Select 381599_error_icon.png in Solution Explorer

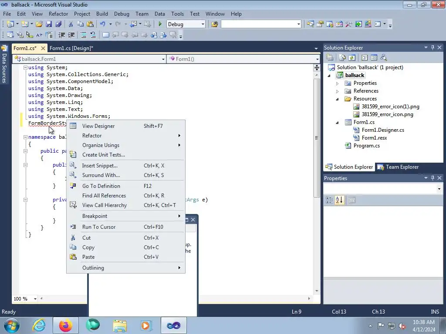[x=387, y=114]
